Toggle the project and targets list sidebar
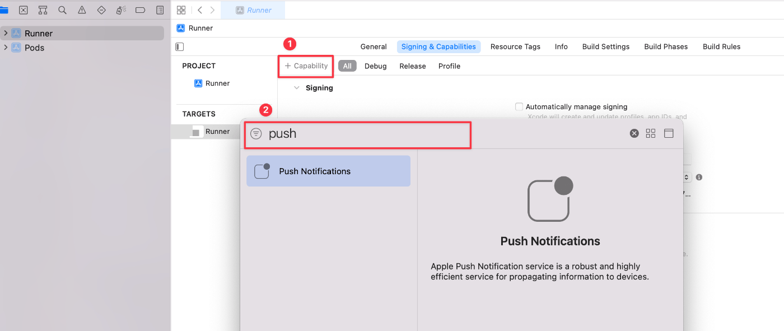The image size is (784, 331). [x=179, y=47]
